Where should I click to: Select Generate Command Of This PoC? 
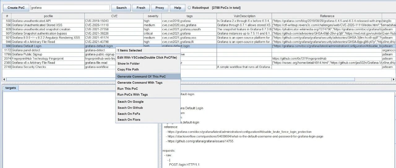[148, 76]
